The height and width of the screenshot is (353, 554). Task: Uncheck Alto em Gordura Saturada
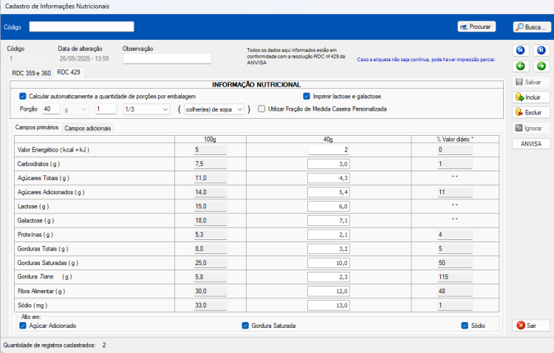(x=245, y=326)
